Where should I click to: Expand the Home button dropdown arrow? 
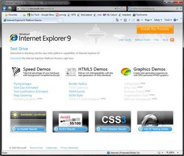coord(121,20)
